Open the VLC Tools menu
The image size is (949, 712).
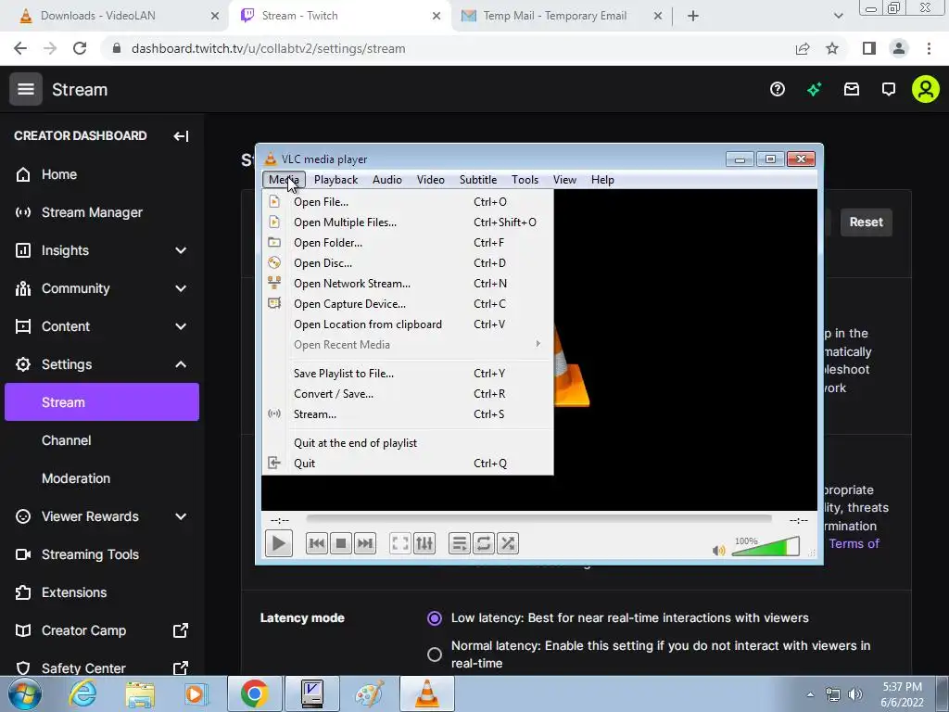coord(525,180)
